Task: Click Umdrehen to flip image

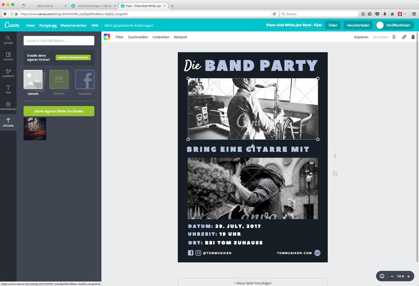Action: 161,37
